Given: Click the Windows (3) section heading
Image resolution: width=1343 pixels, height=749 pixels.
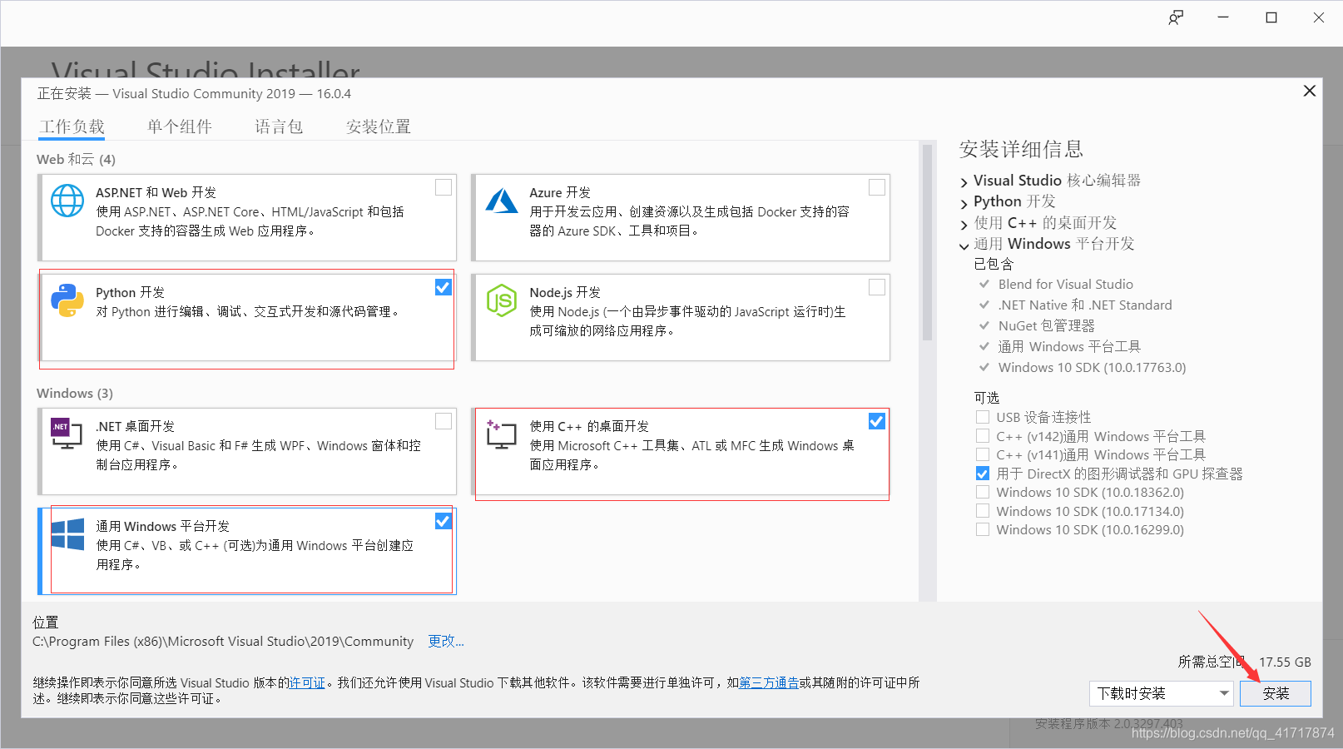Looking at the screenshot, I should click(x=75, y=393).
